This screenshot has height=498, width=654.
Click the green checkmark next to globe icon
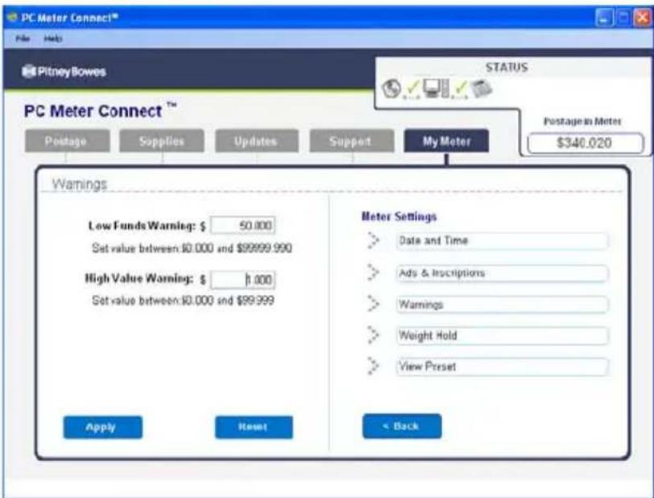click(412, 89)
